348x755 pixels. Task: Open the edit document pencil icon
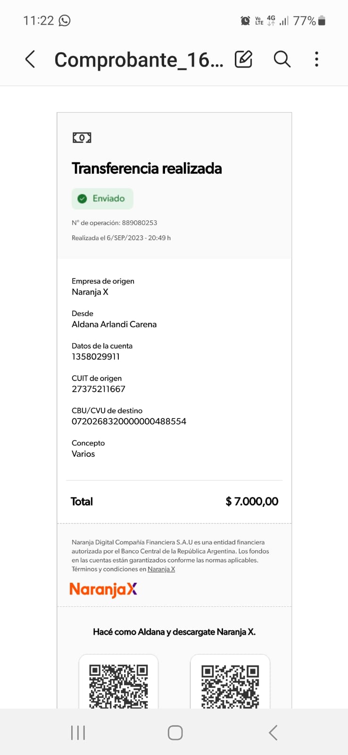(x=243, y=59)
